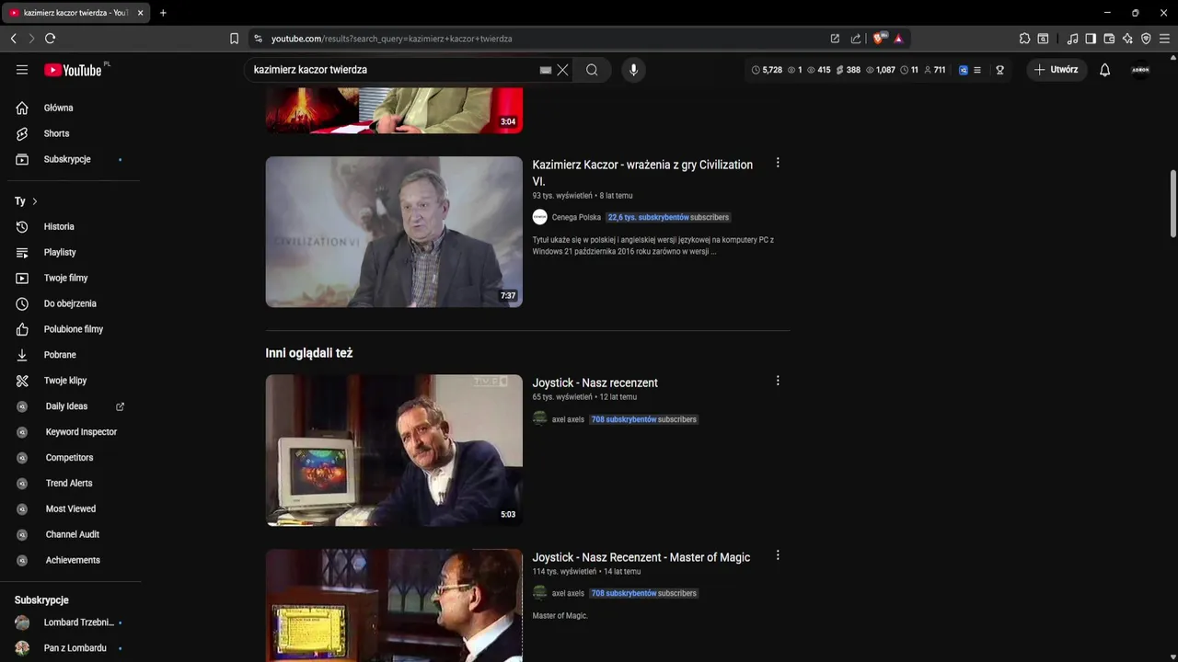This screenshot has height=662, width=1178.
Task: Click the trophy icon in extension stats bar
Action: click(999, 70)
